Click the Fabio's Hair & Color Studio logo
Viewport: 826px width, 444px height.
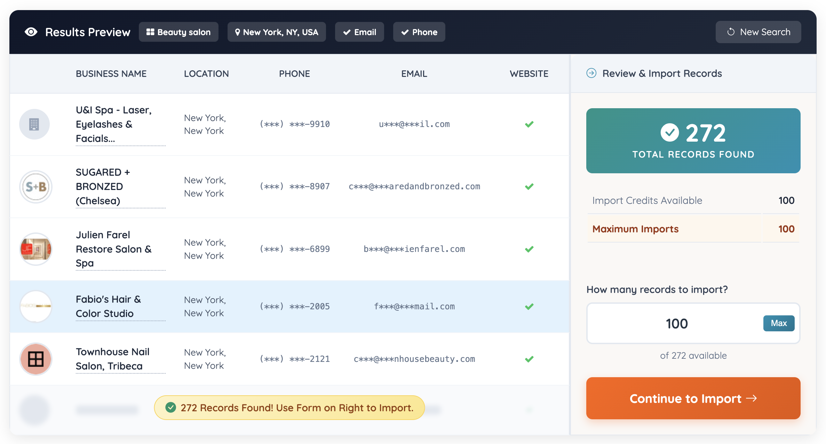click(x=36, y=307)
